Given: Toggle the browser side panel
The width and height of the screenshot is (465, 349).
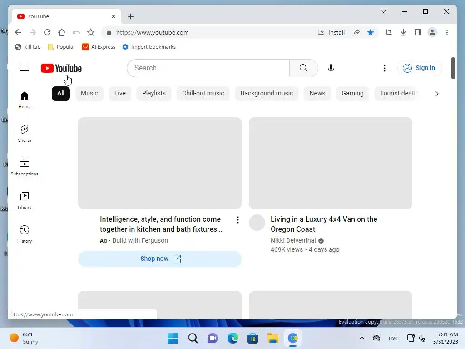Looking at the screenshot, I should point(418,32).
